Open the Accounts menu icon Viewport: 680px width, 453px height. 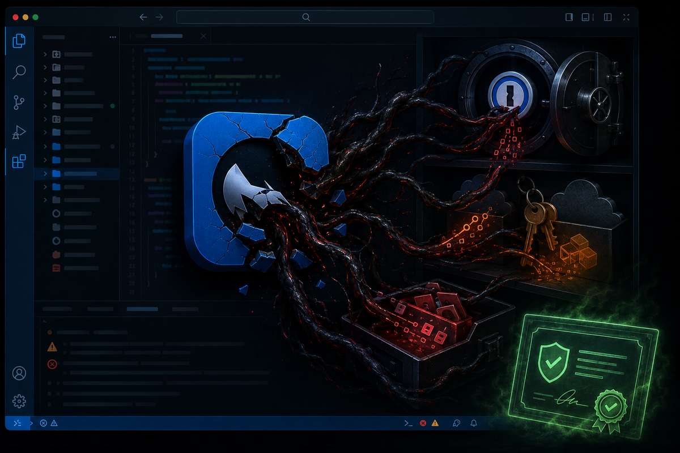click(19, 373)
